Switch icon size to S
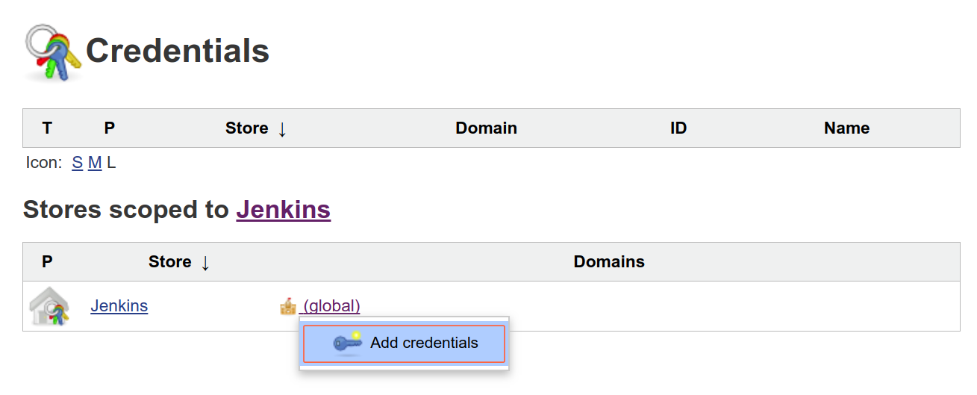This screenshot has width=977, height=395. (x=77, y=163)
